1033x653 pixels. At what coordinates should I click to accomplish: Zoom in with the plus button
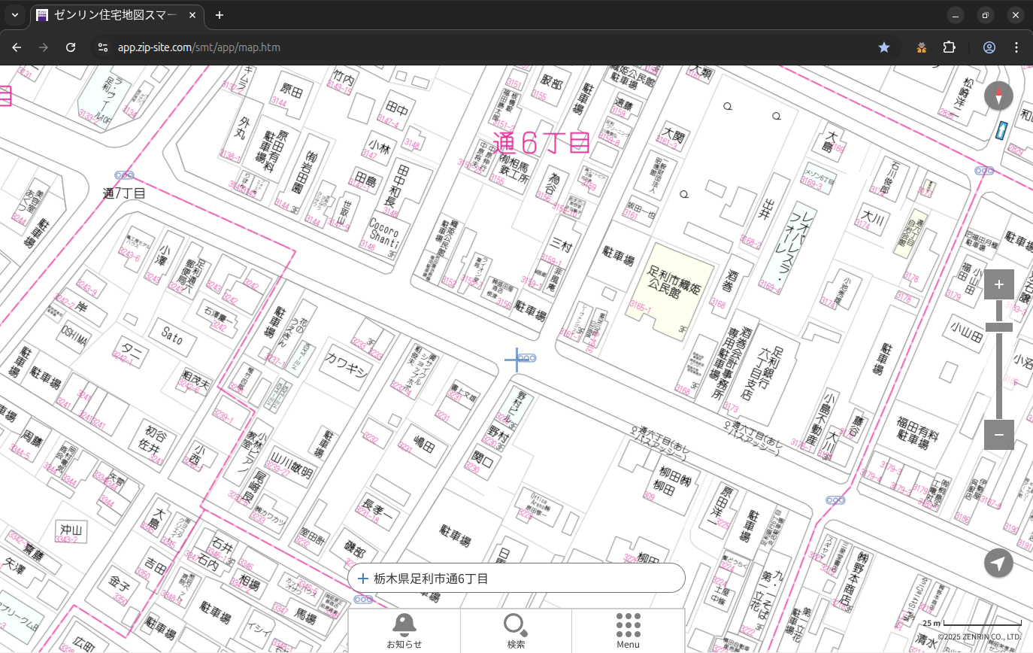(998, 284)
